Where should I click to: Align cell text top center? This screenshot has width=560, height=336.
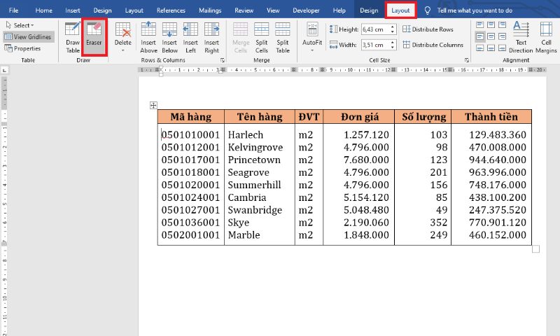click(491, 25)
